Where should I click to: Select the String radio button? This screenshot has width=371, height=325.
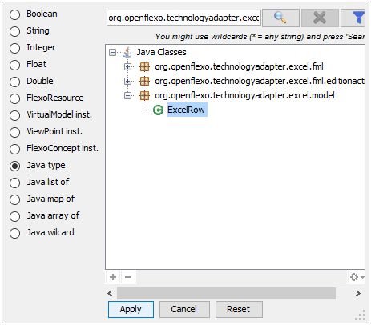click(14, 31)
